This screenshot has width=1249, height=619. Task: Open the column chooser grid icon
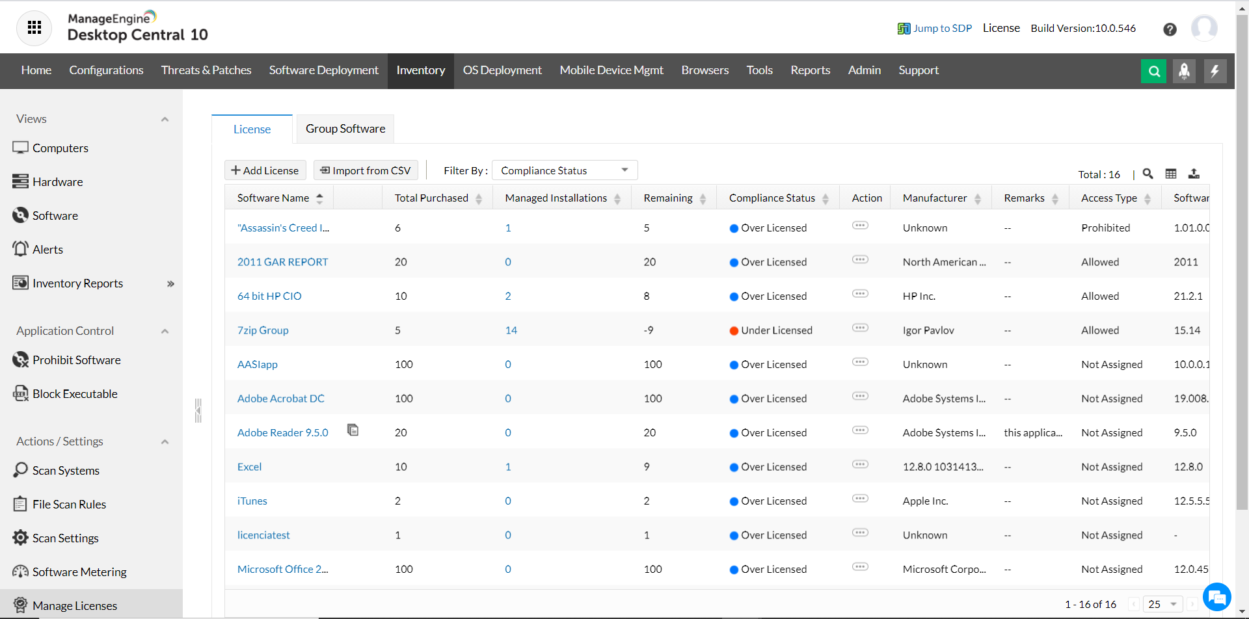pyautogui.click(x=1171, y=174)
